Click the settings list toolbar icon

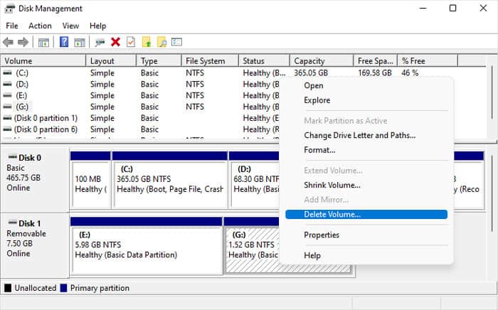pos(176,42)
